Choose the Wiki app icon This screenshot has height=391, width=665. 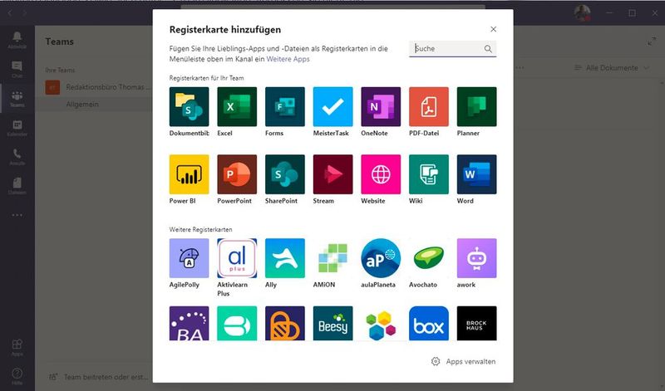pyautogui.click(x=428, y=174)
